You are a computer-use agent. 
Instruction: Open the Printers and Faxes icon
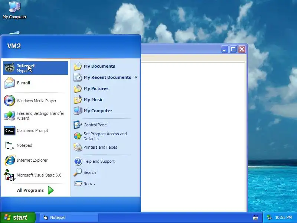click(x=78, y=147)
